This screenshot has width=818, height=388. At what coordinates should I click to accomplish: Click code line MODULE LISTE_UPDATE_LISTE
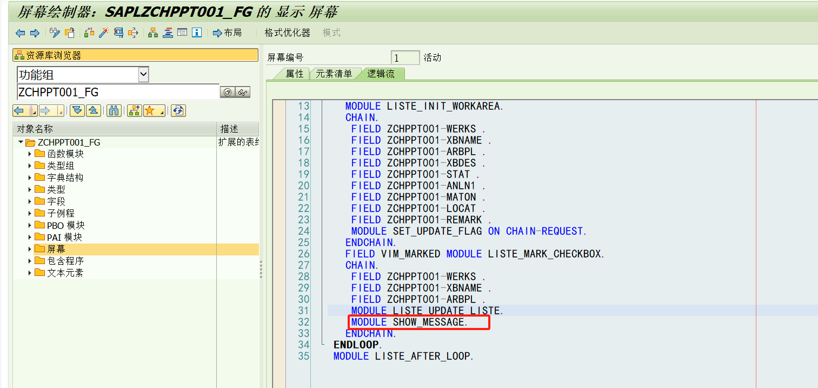pyautogui.click(x=427, y=311)
